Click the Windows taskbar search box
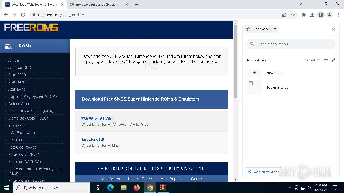 pos(52,188)
